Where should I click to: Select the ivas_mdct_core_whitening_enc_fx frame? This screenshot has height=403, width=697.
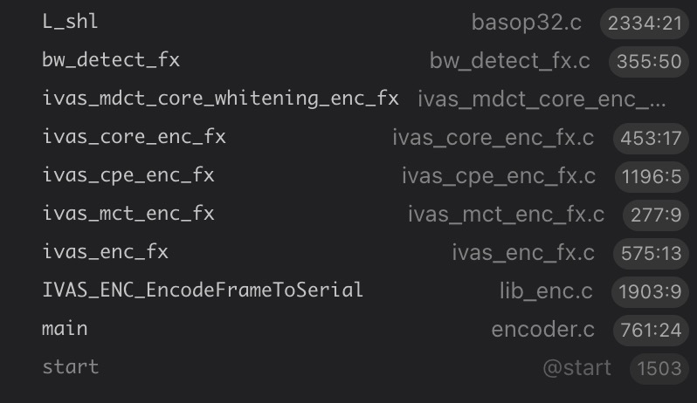(x=220, y=99)
